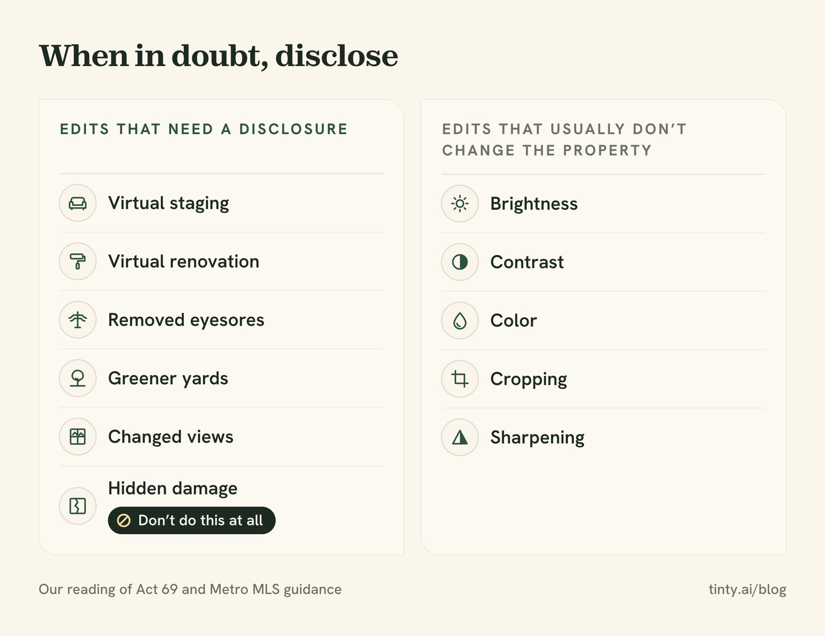Image resolution: width=825 pixels, height=636 pixels.
Task: Click the droplet icon beside Color
Action: coord(460,320)
